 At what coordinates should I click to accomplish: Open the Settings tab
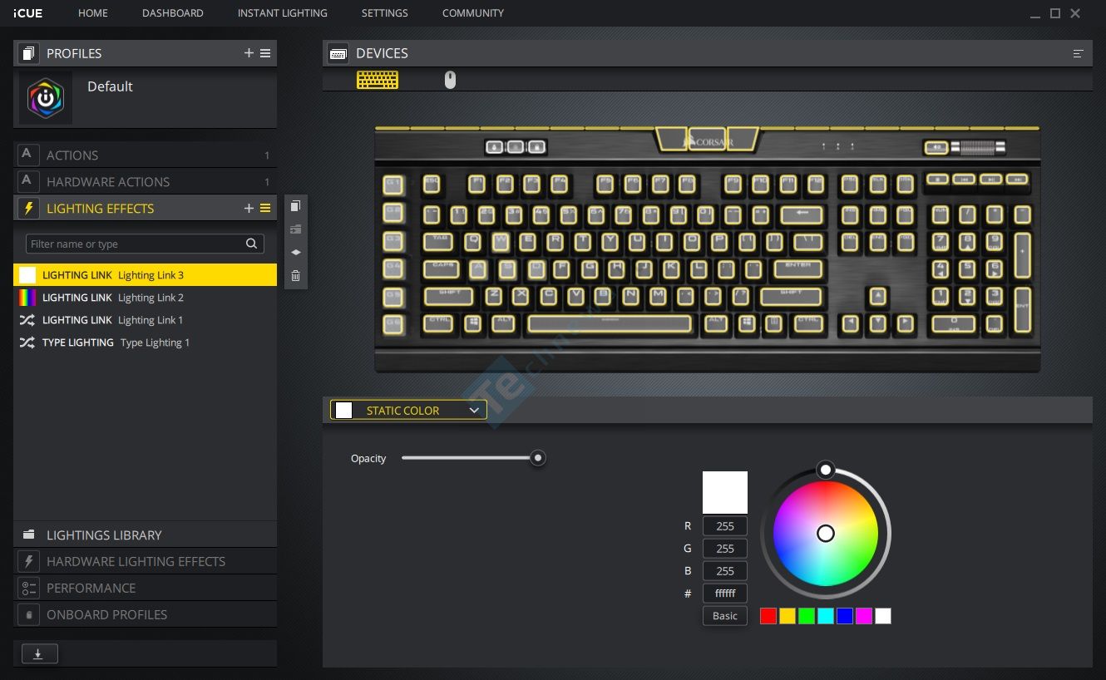(385, 13)
